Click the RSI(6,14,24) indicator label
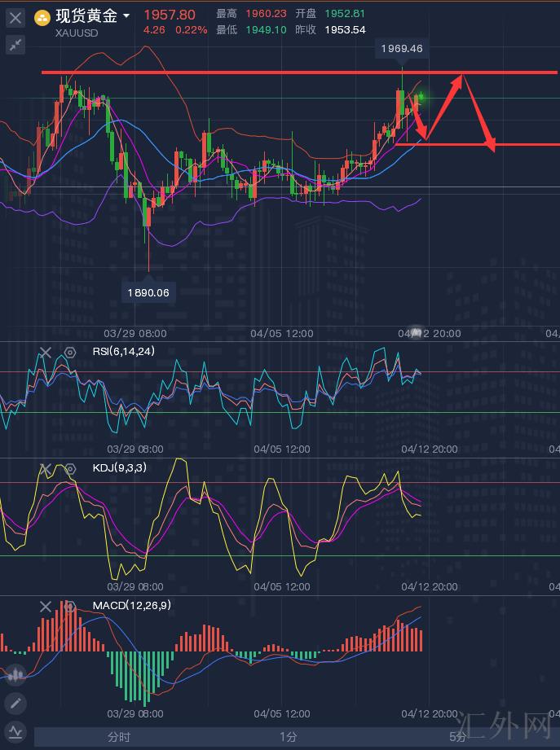560x750 pixels. click(123, 352)
